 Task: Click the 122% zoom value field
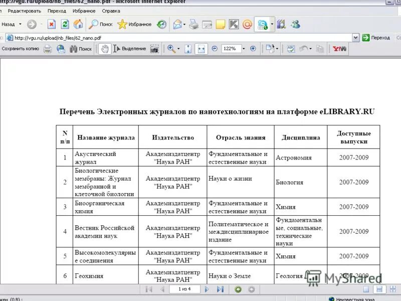pos(231,49)
